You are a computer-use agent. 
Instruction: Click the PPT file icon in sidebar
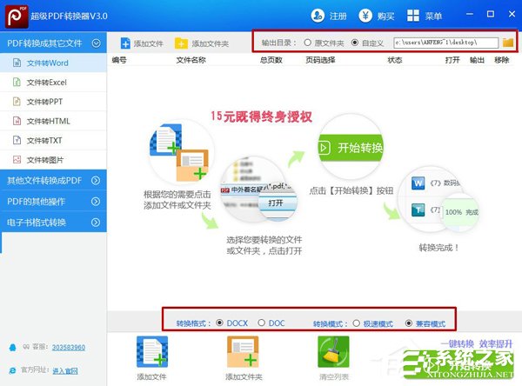17,102
